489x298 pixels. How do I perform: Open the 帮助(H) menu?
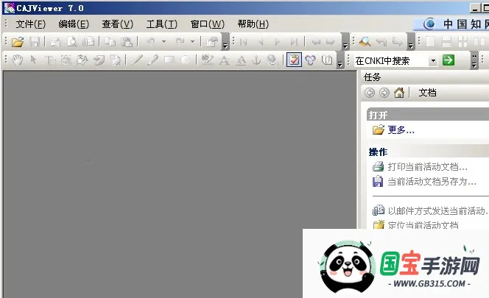[x=253, y=24]
